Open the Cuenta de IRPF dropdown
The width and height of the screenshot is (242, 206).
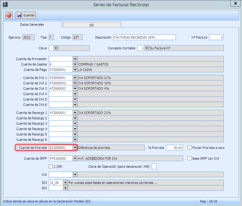point(75,158)
